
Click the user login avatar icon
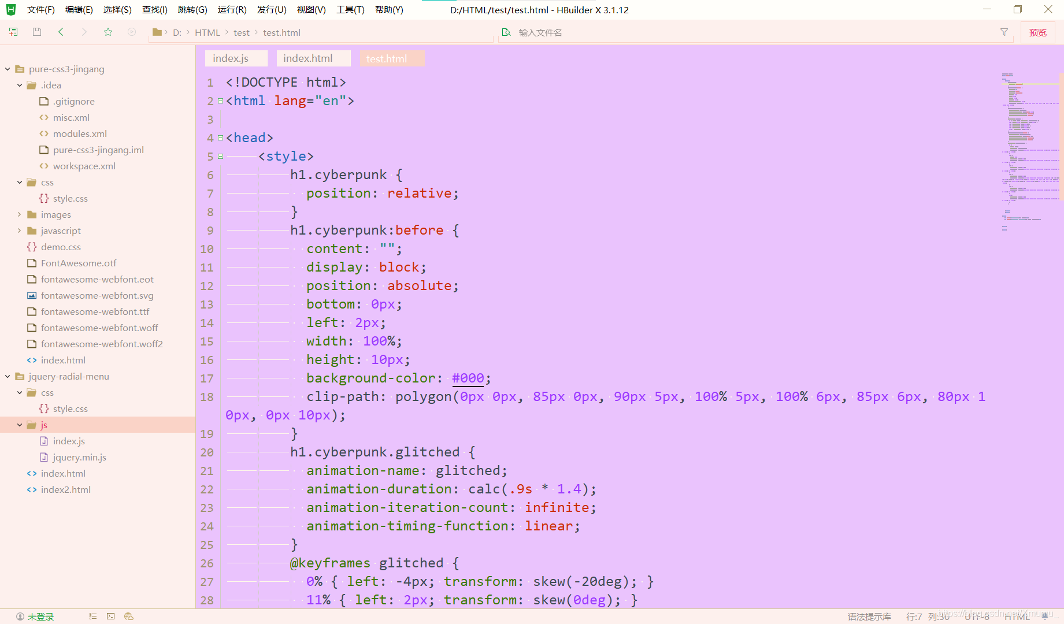20,616
